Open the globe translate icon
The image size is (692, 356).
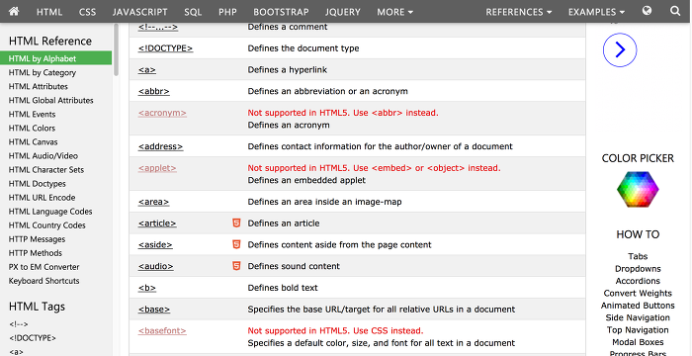coord(647,11)
